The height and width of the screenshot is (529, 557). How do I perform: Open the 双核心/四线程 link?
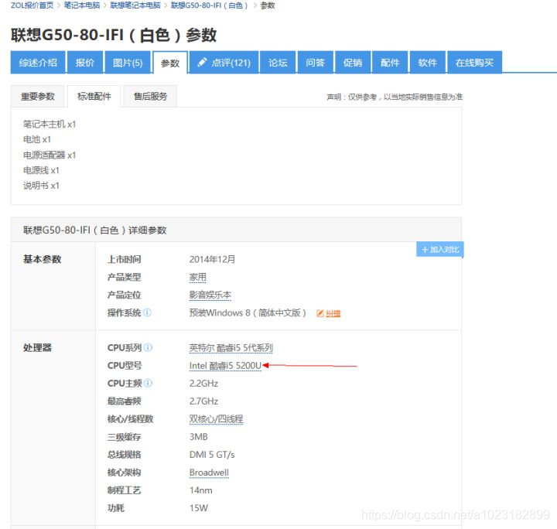[216, 419]
